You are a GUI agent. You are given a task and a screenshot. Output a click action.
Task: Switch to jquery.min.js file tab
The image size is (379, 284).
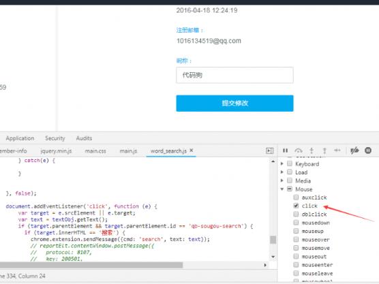[x=56, y=151]
